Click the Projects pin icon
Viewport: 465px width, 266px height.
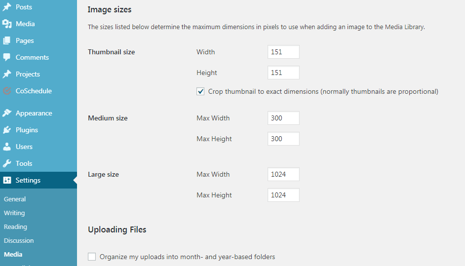(7, 74)
